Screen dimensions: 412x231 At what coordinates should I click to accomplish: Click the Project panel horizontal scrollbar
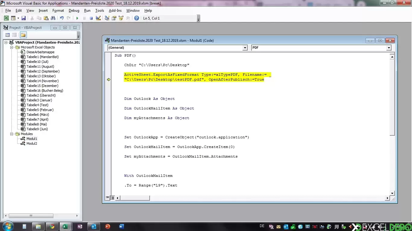pos(31,216)
